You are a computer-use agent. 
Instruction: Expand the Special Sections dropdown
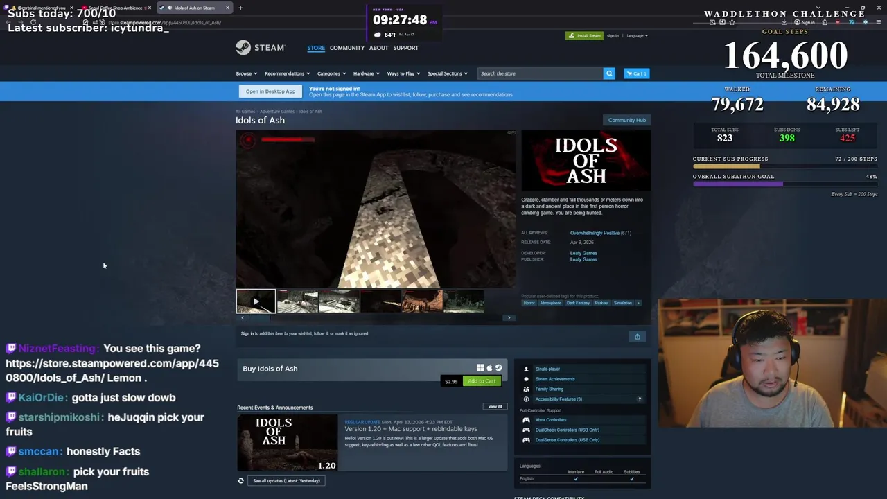(x=447, y=73)
